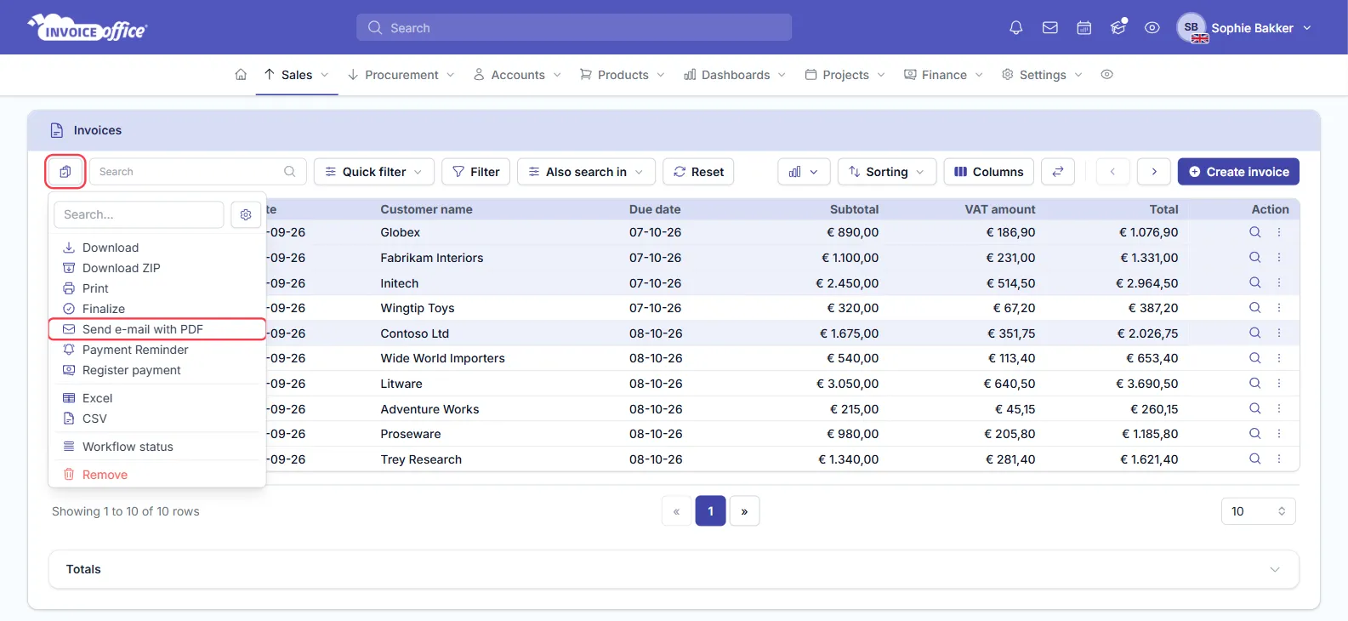Click the Filter button

tap(476, 172)
